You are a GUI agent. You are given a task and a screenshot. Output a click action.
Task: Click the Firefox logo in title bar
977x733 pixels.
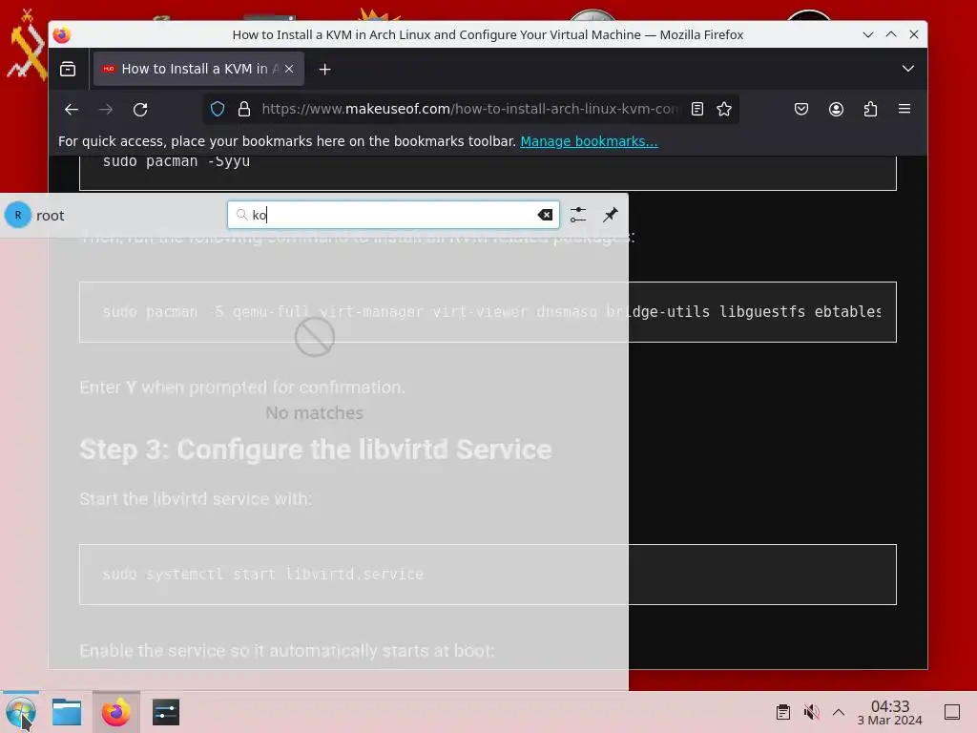(62, 35)
